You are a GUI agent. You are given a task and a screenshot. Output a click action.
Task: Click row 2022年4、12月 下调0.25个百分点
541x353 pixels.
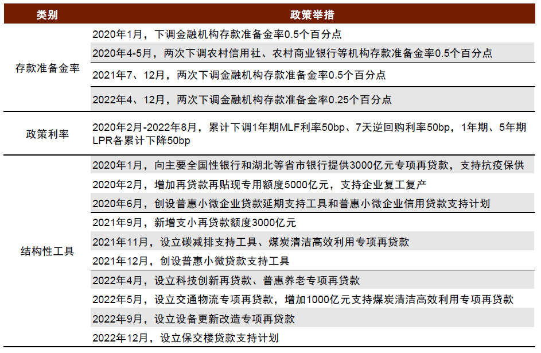pyautogui.click(x=313, y=99)
